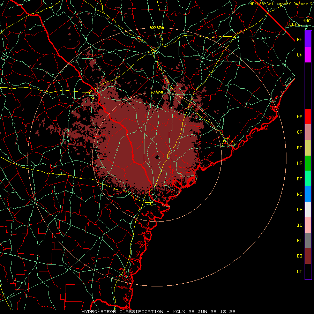Click the DS white legend swatch

[x=308, y=209]
